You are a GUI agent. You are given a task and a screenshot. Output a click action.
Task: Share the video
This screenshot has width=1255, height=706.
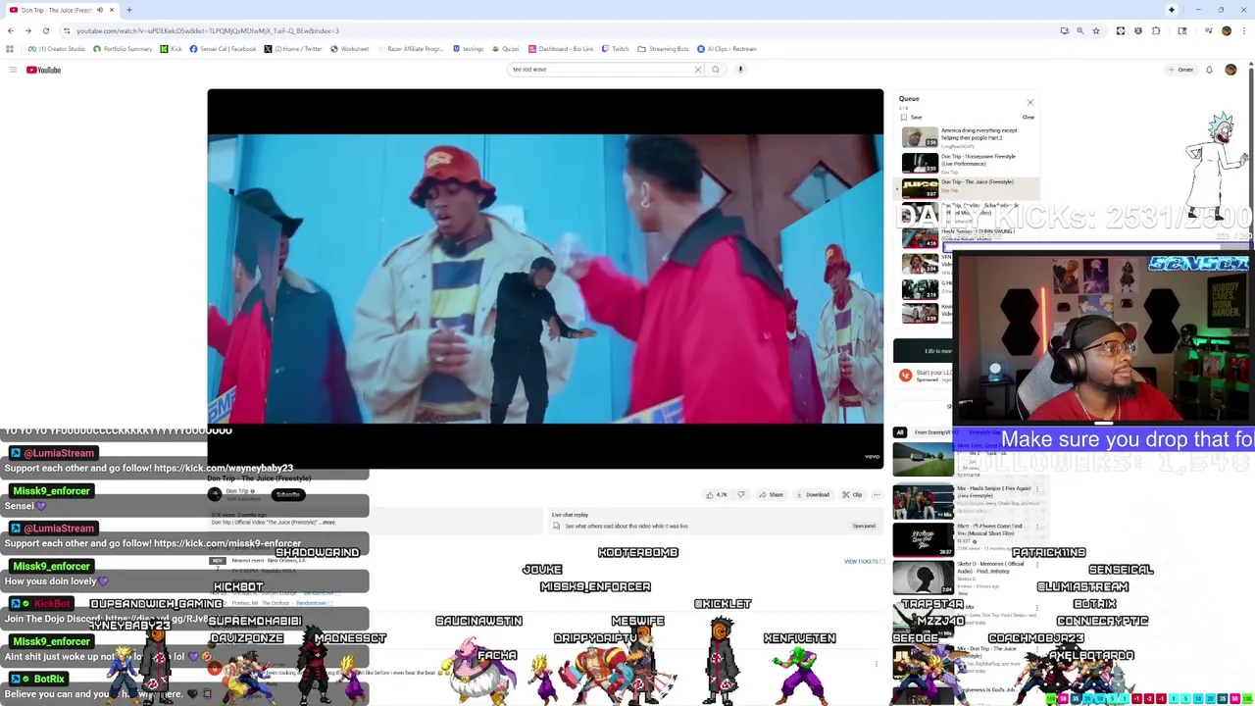coord(771,494)
